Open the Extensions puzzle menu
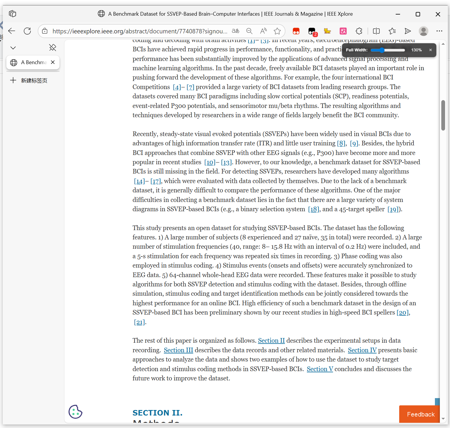 click(x=359, y=31)
